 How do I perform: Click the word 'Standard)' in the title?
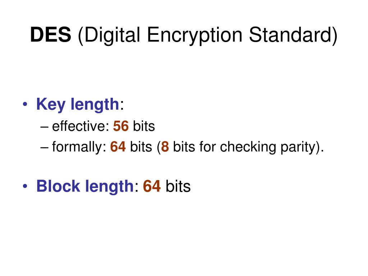(x=293, y=36)
